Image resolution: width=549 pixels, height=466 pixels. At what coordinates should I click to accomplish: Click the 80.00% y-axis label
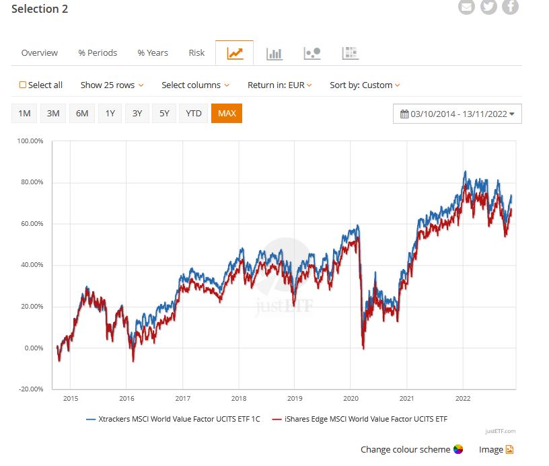(32, 182)
